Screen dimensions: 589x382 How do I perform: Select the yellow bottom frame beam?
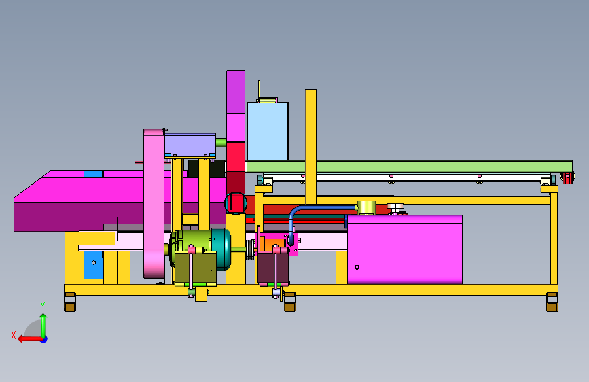pyautogui.click(x=311, y=290)
